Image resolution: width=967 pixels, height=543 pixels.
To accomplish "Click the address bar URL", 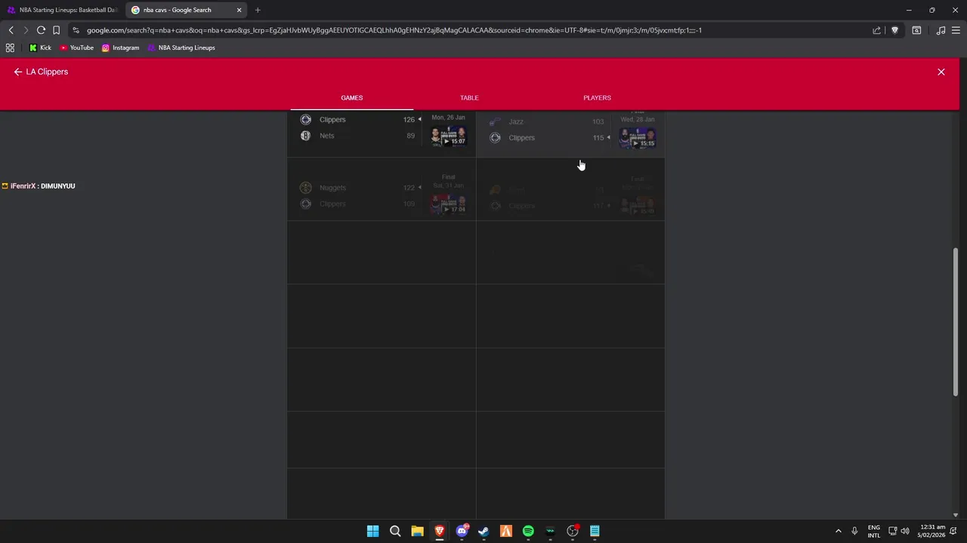I will pyautogui.click(x=394, y=30).
